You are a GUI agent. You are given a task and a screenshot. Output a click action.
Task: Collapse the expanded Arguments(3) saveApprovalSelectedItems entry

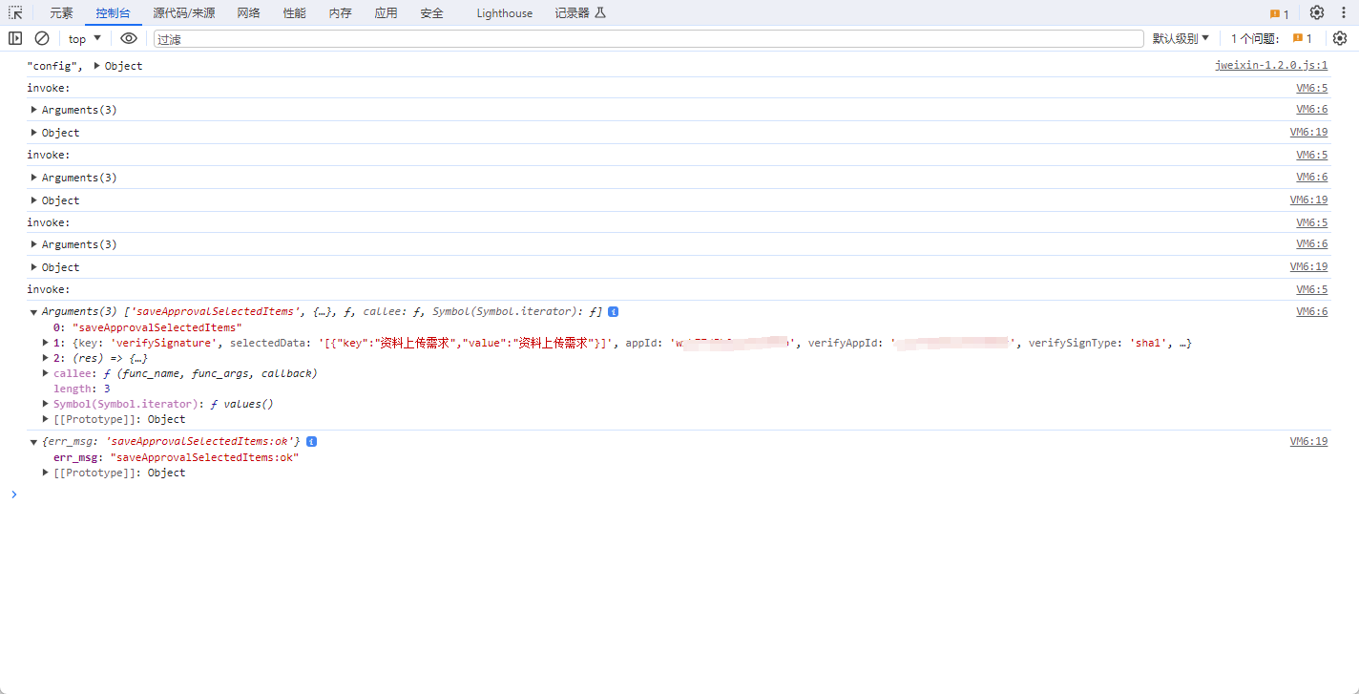click(x=34, y=312)
